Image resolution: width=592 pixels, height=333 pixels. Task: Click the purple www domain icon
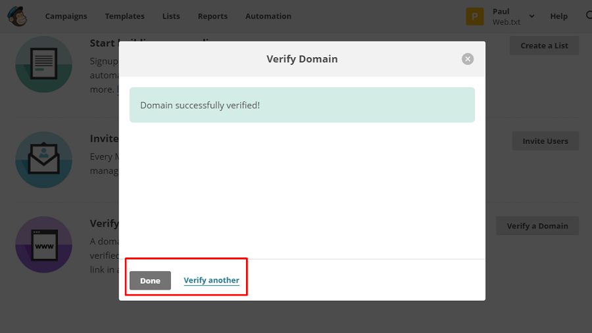(43, 244)
